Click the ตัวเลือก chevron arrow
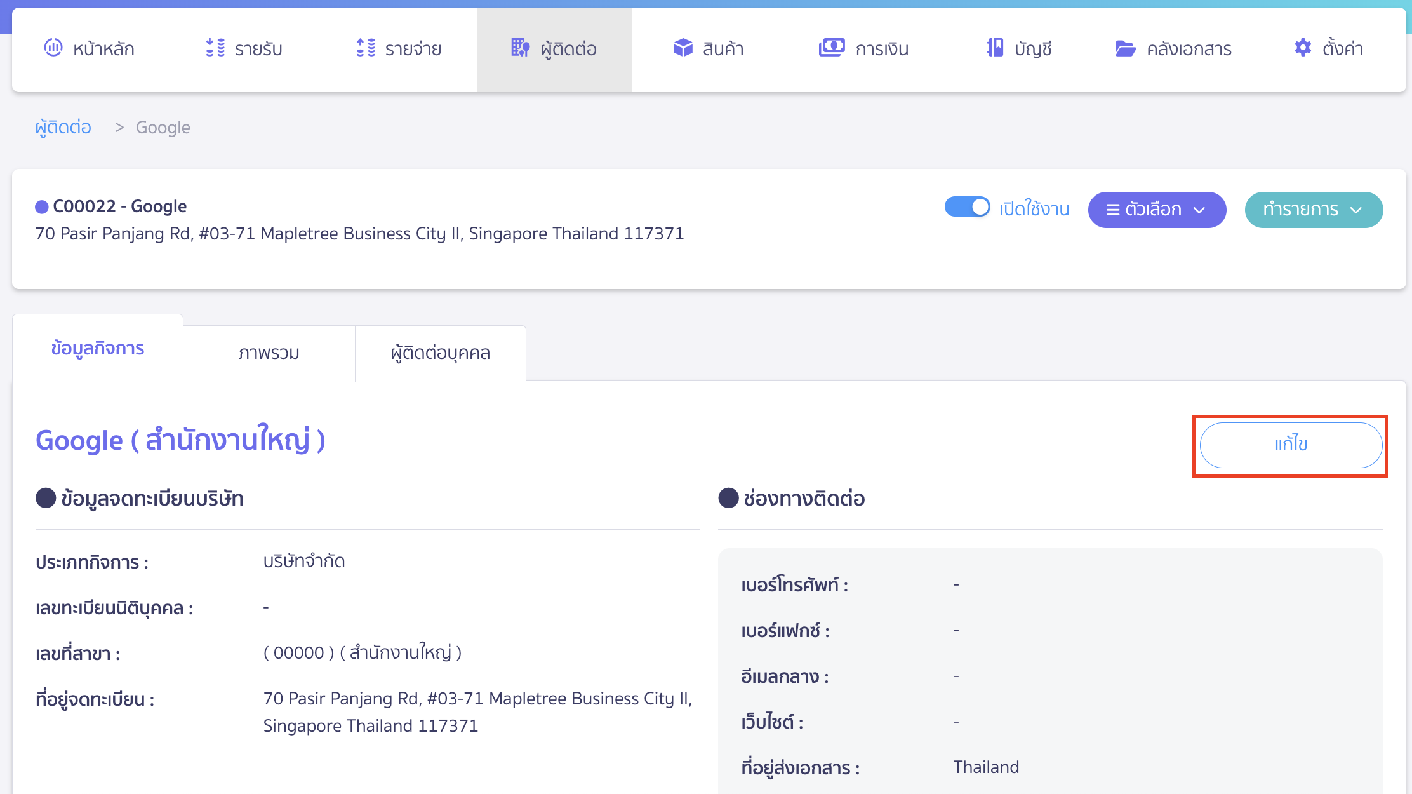Screen dimensions: 1412x794 tap(1199, 210)
